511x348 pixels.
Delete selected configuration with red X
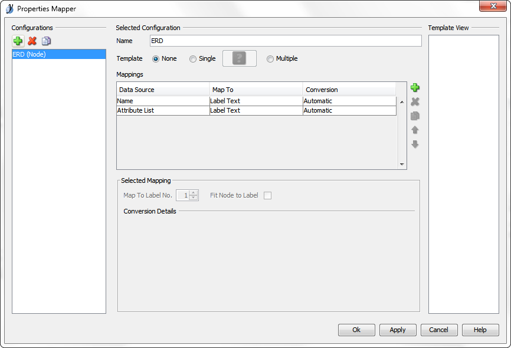point(32,41)
